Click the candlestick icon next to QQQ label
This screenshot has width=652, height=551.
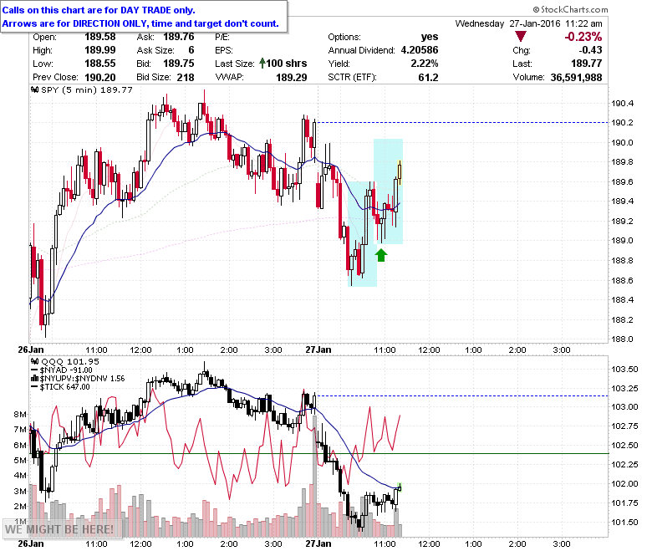[x=35, y=362]
